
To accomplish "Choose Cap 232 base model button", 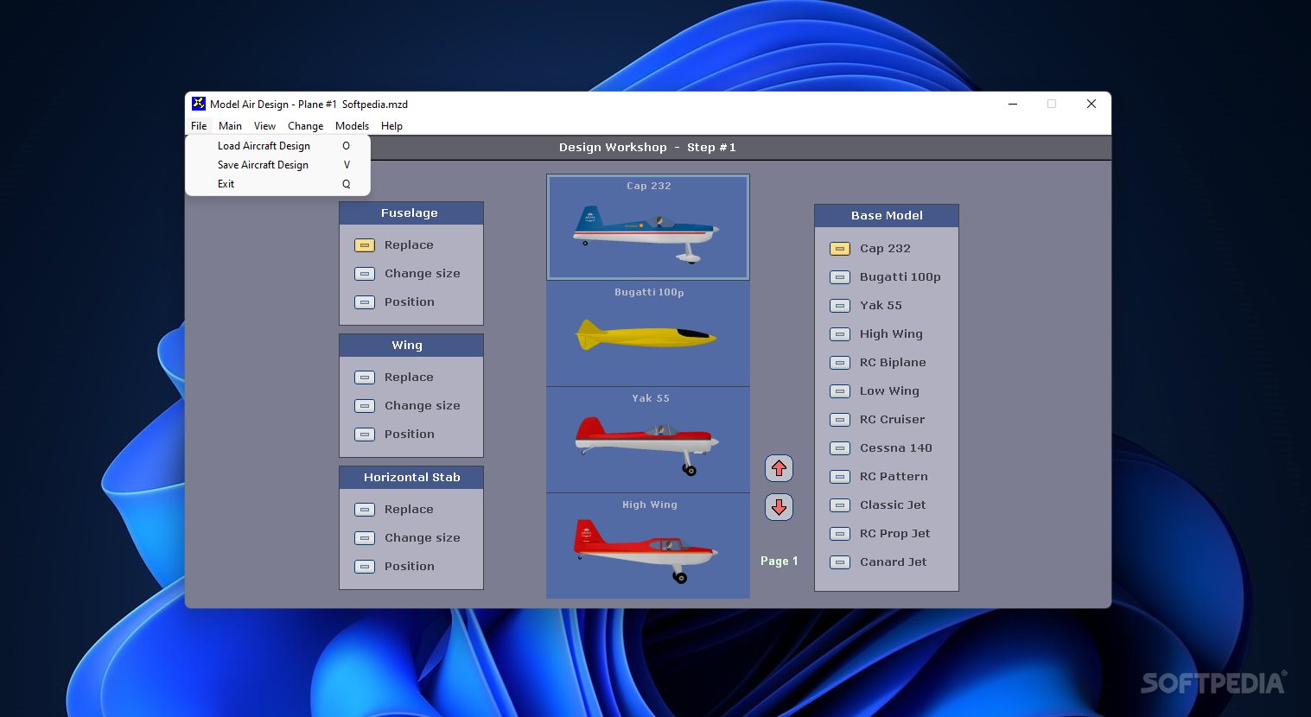I will (840, 249).
